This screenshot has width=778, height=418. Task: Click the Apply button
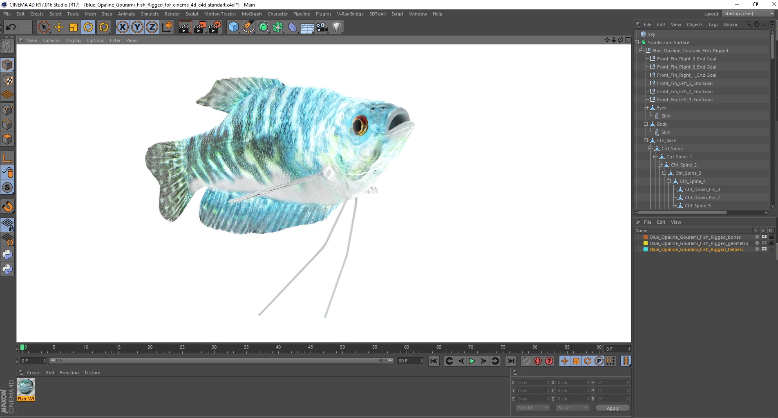(613, 408)
